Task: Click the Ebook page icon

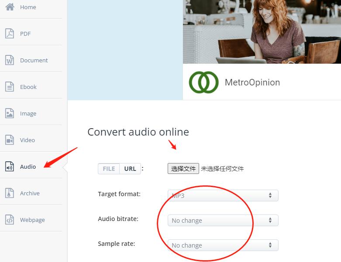Action: pyautogui.click(x=10, y=87)
